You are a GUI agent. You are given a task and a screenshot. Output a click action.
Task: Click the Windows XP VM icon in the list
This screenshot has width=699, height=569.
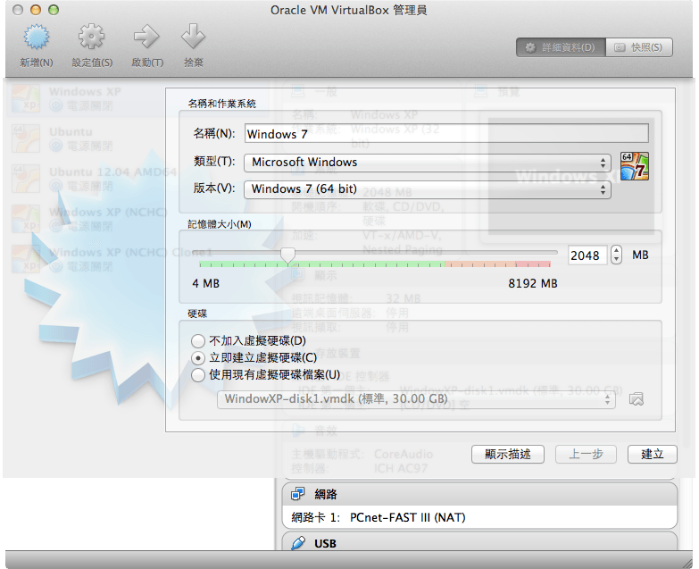25,98
